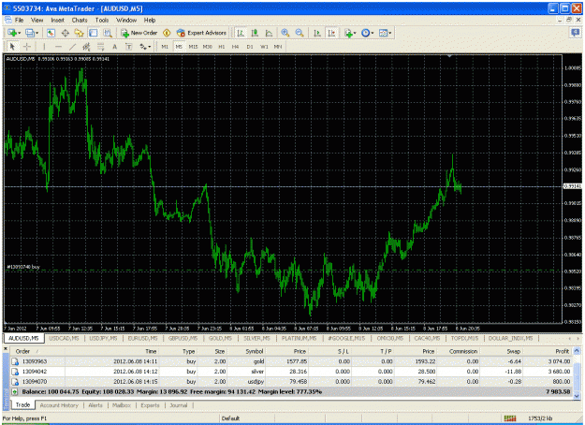
Task: Expand Profiles dropdown arrow
Action: [37, 33]
